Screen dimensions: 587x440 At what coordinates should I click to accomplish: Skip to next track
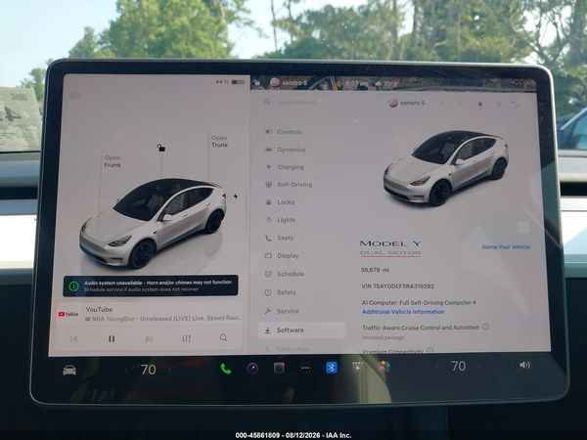pyautogui.click(x=149, y=339)
